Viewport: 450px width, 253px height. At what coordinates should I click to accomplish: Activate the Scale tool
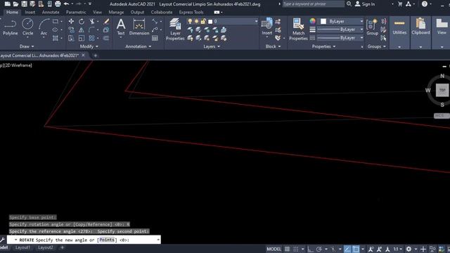tap(82, 38)
